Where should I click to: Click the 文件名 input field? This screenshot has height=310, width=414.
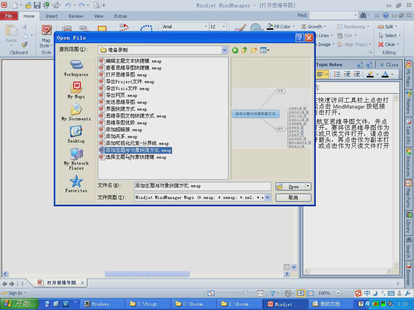(203, 186)
